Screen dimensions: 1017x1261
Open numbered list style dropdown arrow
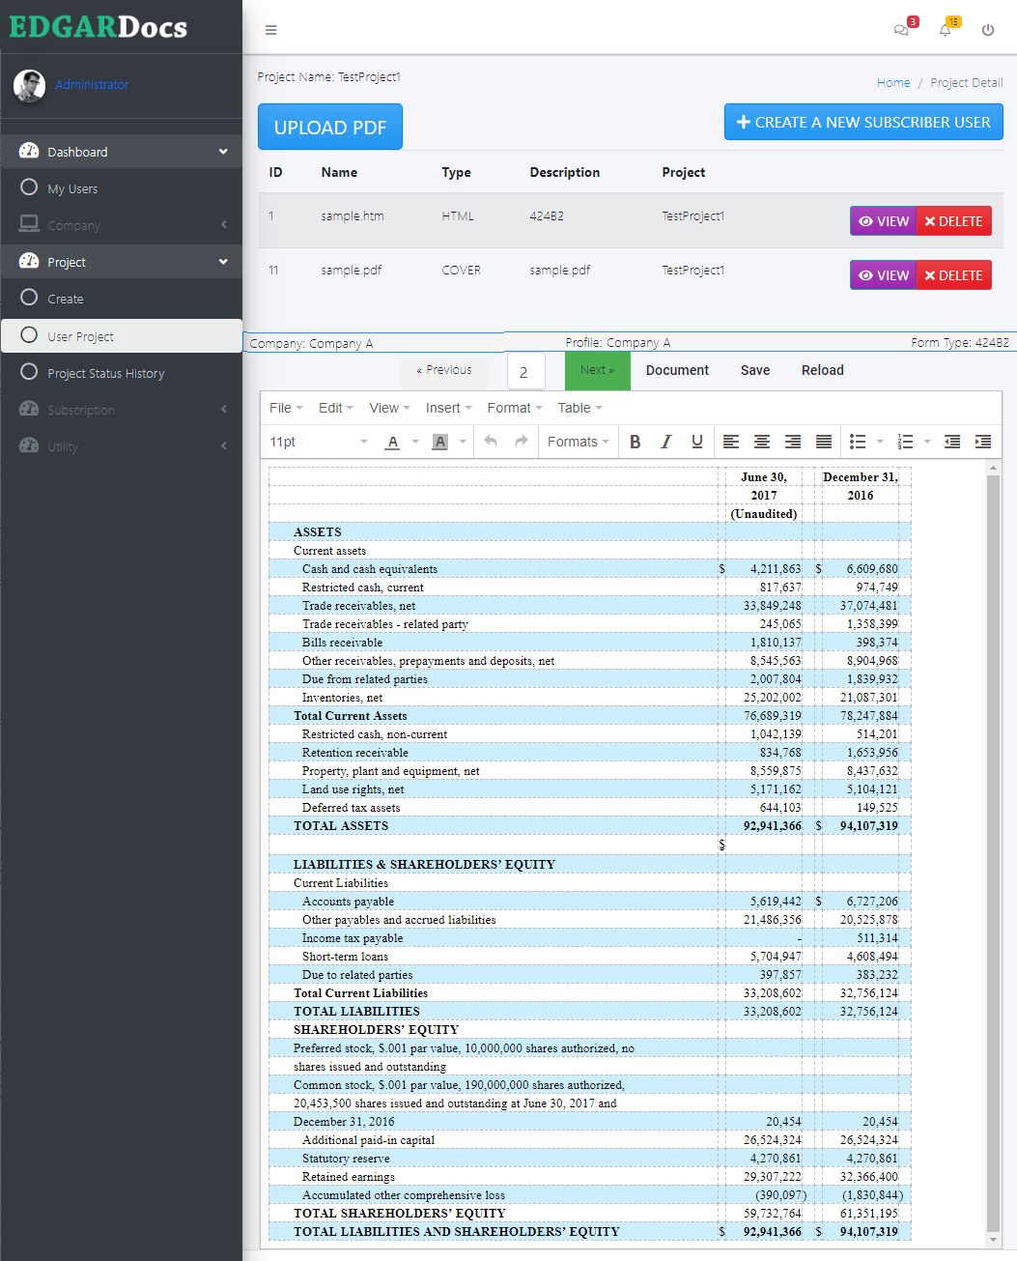click(x=927, y=442)
